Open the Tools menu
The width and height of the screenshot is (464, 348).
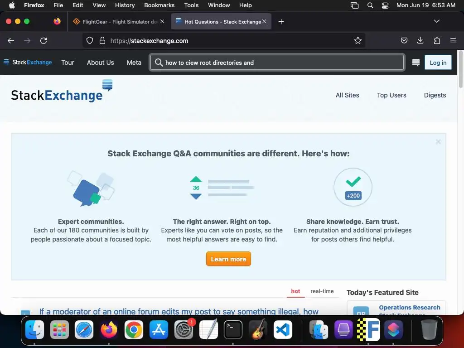coord(192,5)
